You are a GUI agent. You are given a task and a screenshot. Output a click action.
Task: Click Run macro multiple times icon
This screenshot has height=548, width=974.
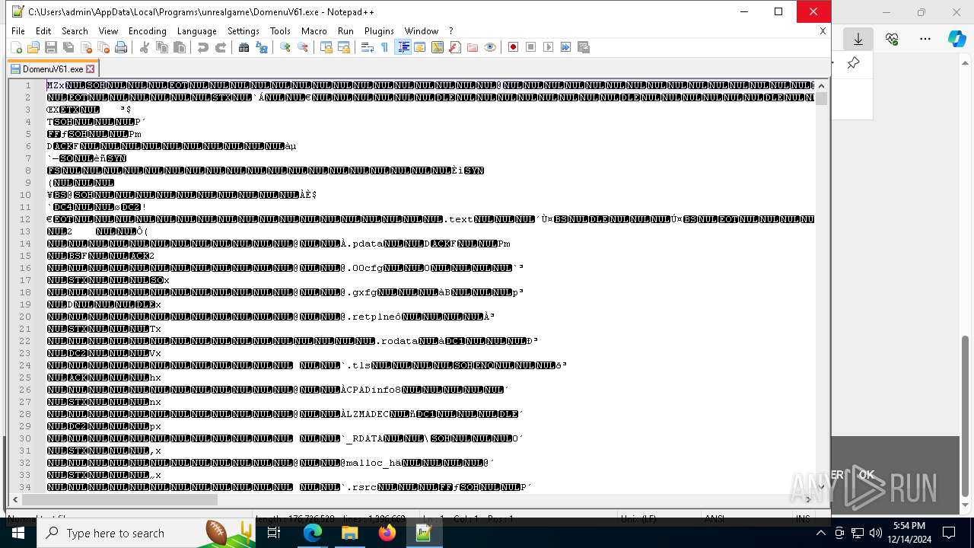click(566, 47)
